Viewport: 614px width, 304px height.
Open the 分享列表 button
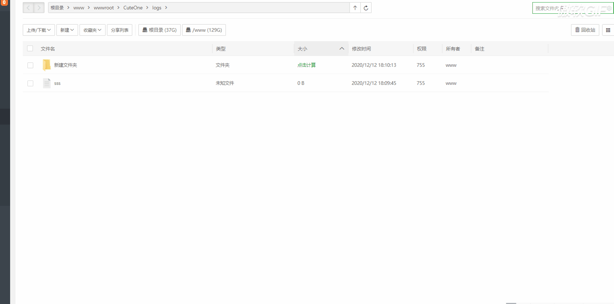pyautogui.click(x=120, y=30)
